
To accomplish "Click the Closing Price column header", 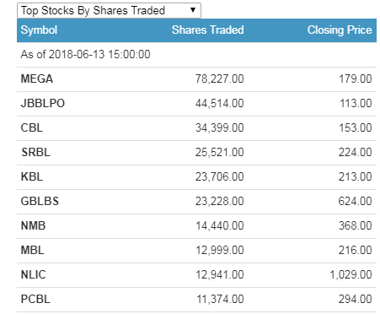I will click(340, 30).
